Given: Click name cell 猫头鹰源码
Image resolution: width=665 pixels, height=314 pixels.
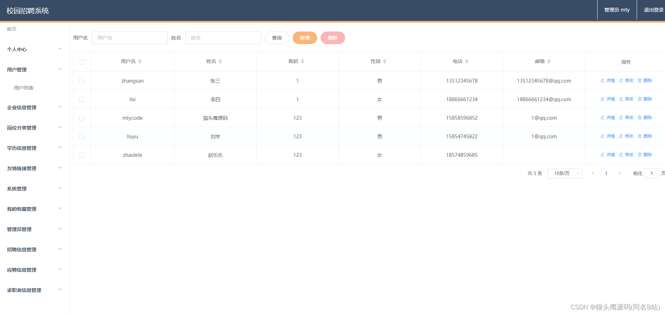Looking at the screenshot, I should [215, 118].
